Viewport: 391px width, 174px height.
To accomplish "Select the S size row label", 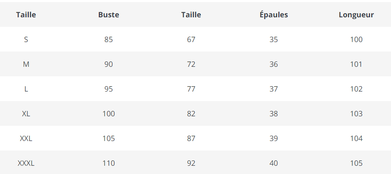I will click(26, 40).
